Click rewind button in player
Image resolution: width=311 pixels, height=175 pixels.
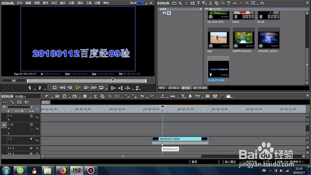(62, 88)
